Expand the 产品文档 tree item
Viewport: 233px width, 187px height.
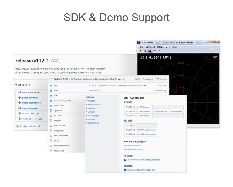87,101
